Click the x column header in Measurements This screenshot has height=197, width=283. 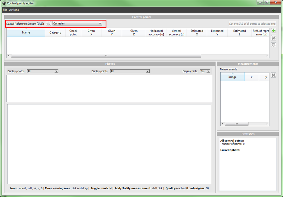[x=252, y=77]
